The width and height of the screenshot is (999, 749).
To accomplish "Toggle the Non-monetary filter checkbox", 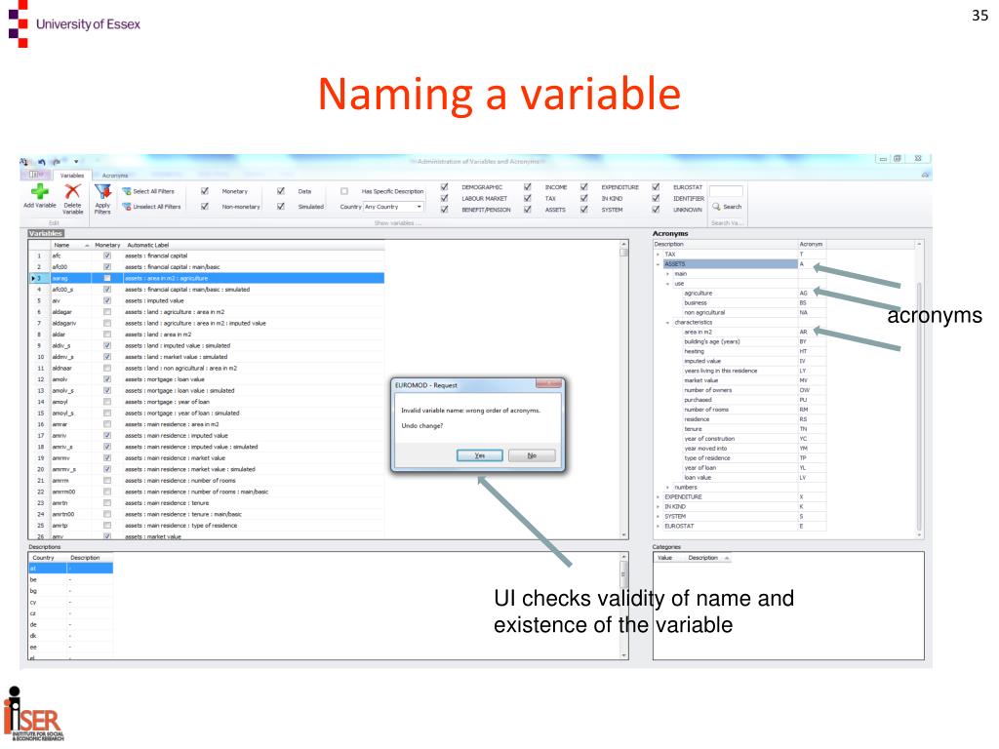I will click(205, 207).
